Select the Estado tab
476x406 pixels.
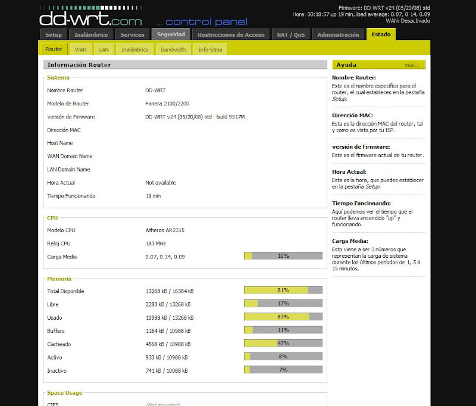pyautogui.click(x=381, y=35)
